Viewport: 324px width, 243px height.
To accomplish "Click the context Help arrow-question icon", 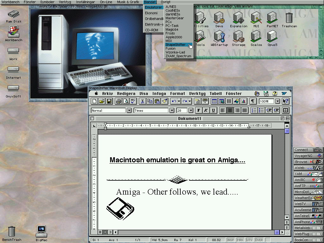I will pos(286,101).
